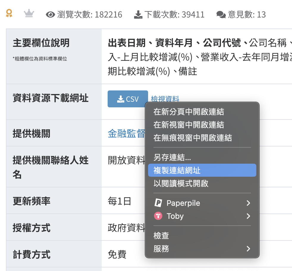
Task: Click 另存連結... in context menu
Action: pyautogui.click(x=172, y=157)
